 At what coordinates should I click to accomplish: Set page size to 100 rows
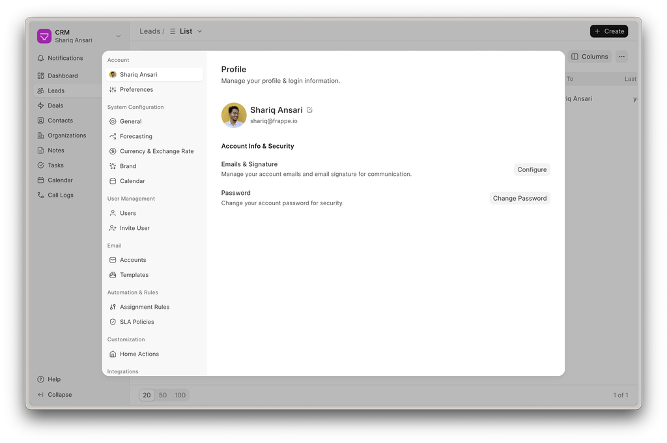point(180,395)
